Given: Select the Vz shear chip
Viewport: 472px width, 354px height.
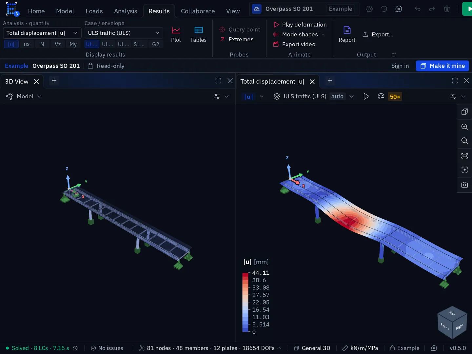Looking at the screenshot, I should coord(58,44).
